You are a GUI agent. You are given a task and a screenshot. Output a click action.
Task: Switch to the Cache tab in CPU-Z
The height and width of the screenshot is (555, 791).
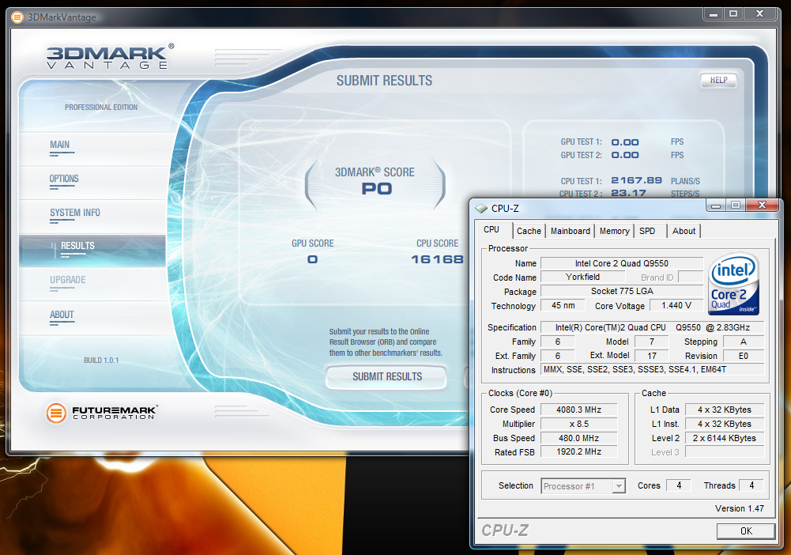[529, 231]
